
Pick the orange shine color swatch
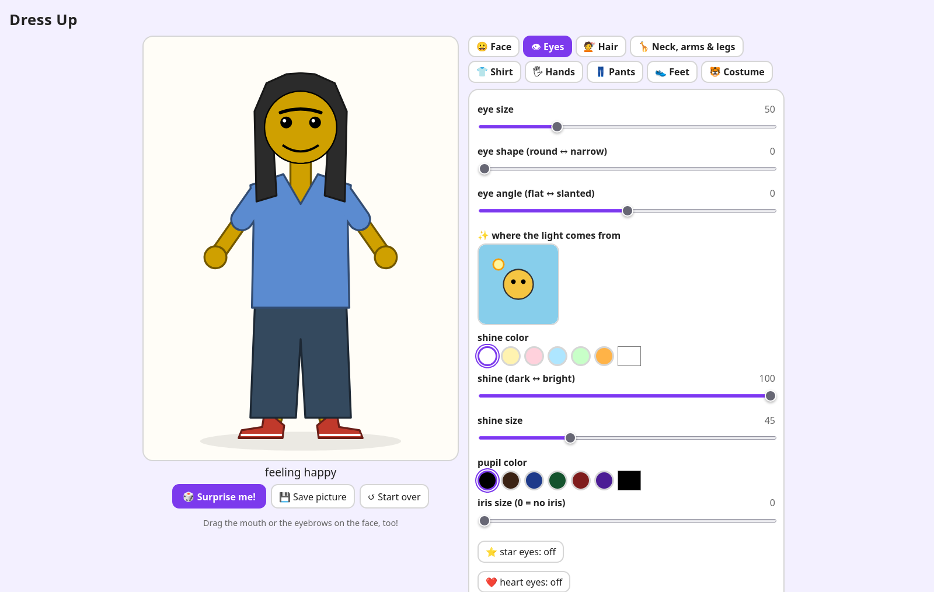(x=604, y=356)
